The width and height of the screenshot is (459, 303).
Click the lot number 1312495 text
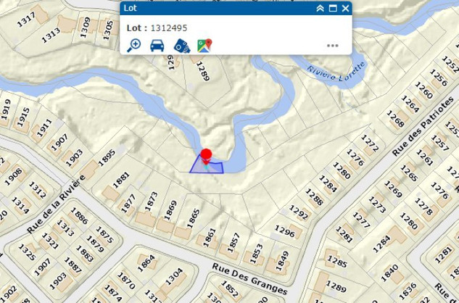pyautogui.click(x=169, y=28)
